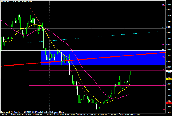
Task: Click the yellow 2.0000 price tag
Action: tap(169, 79)
